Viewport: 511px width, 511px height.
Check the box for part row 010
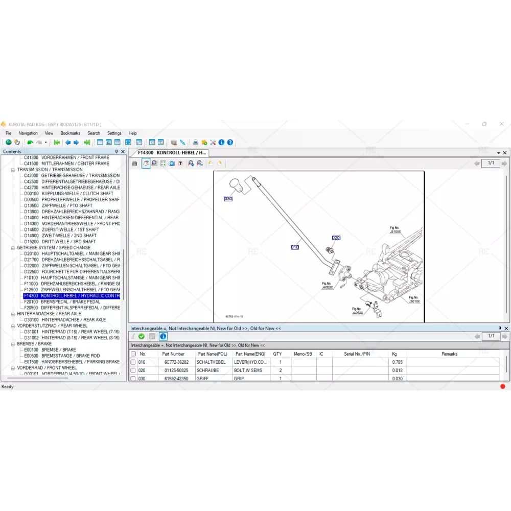pos(133,362)
